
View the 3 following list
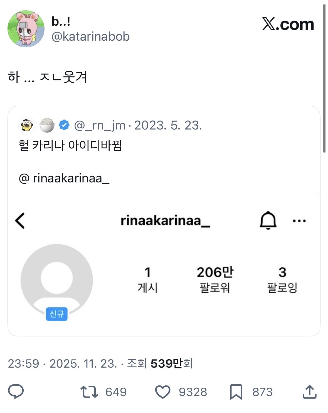click(282, 279)
